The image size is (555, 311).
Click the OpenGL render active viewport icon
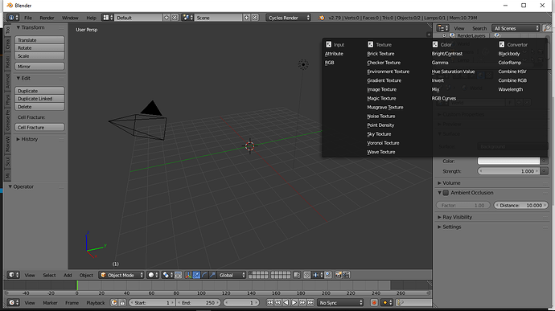click(338, 275)
